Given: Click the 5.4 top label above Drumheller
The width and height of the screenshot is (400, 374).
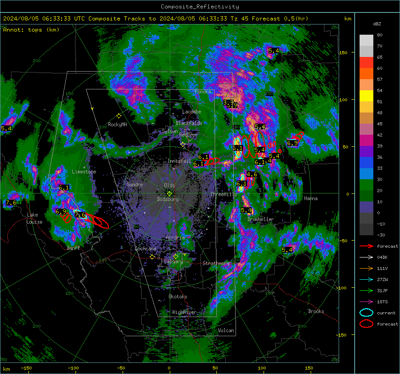Looking at the screenshot, I should pos(246,210).
